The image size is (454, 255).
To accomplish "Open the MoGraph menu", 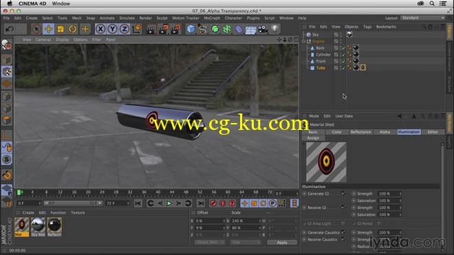I will (212, 19).
